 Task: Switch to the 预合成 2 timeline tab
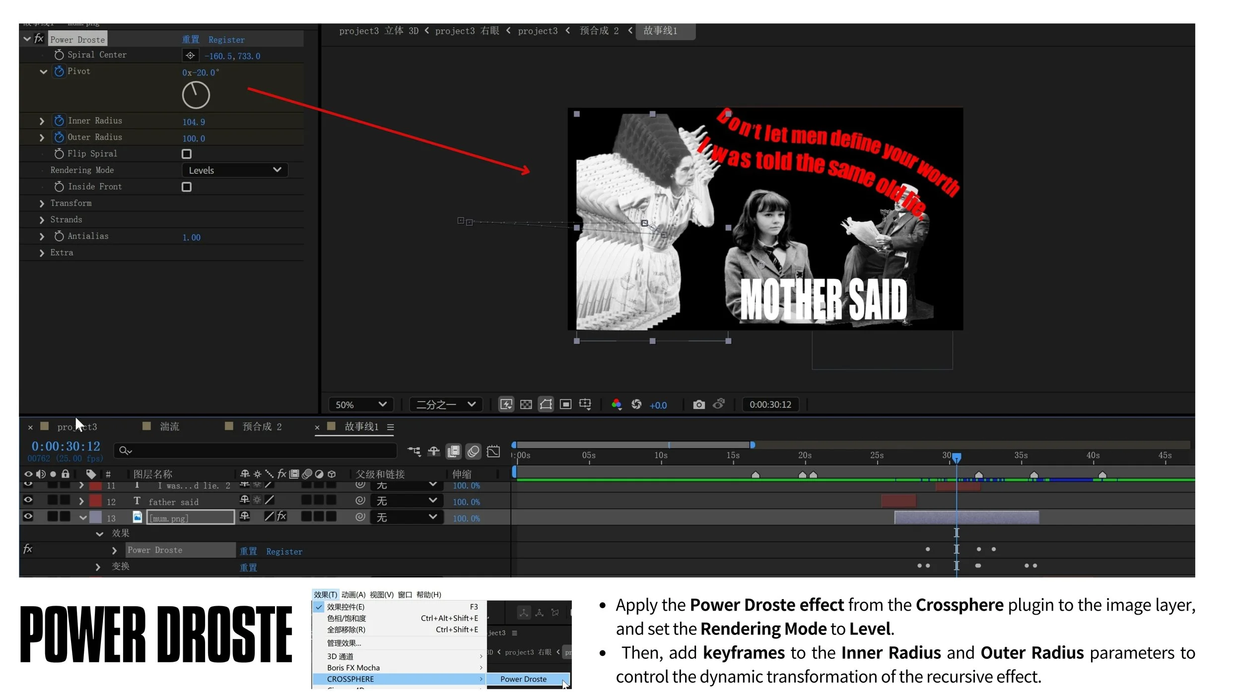[261, 426]
